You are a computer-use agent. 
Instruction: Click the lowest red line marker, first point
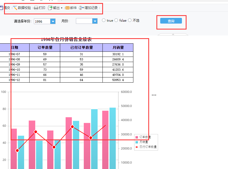tap(17, 151)
